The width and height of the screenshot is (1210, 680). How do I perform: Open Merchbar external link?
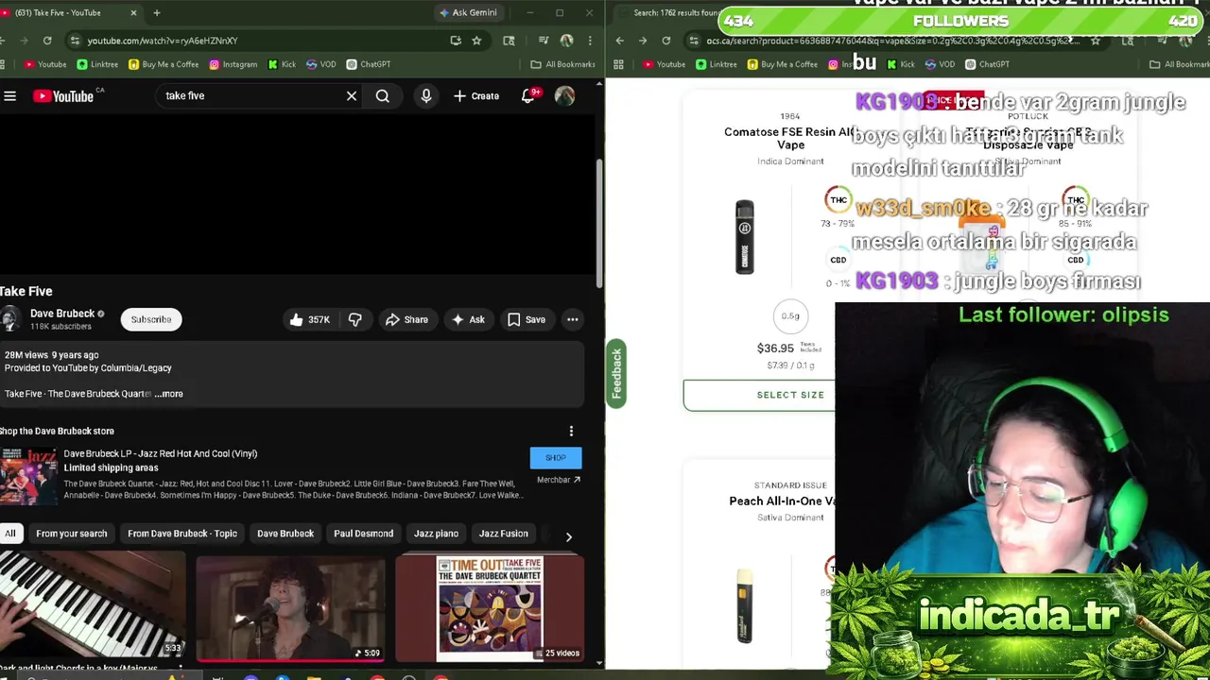(559, 480)
